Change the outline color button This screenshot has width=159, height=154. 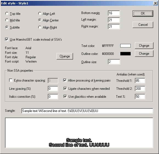(144, 54)
